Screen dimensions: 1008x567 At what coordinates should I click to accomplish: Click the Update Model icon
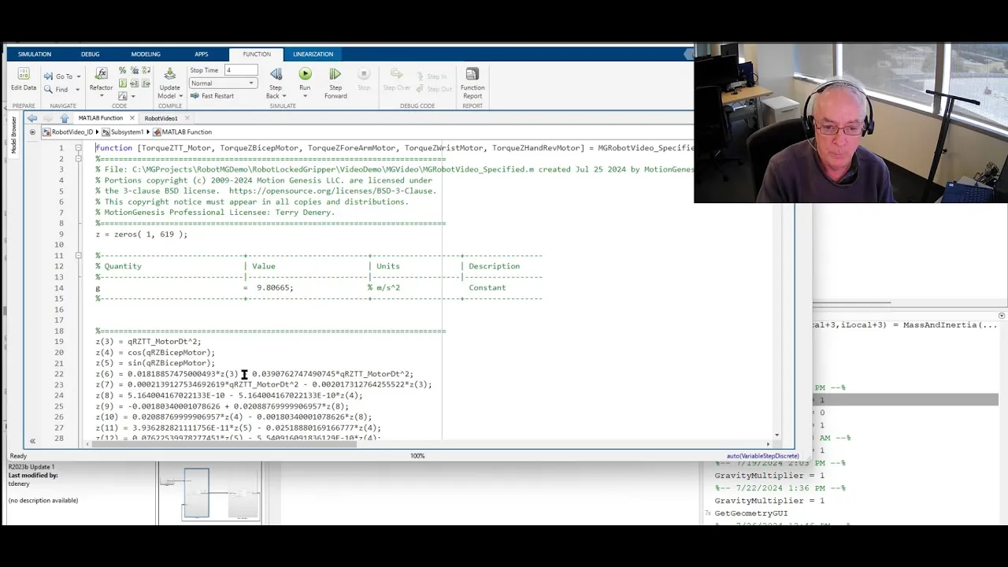point(169,74)
